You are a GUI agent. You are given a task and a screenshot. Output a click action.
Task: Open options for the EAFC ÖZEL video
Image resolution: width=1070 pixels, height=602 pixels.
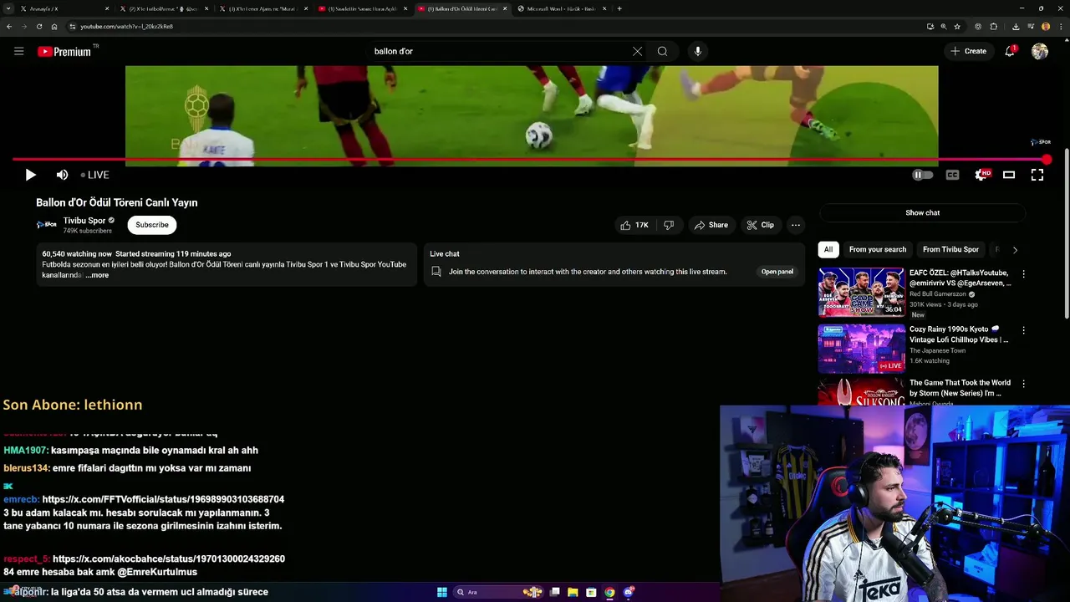click(x=1023, y=274)
